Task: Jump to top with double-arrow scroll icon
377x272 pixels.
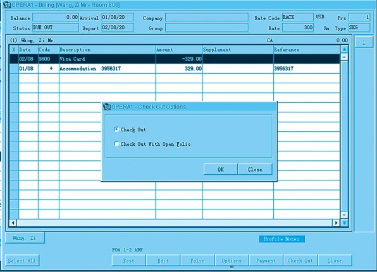Action: (x=344, y=49)
